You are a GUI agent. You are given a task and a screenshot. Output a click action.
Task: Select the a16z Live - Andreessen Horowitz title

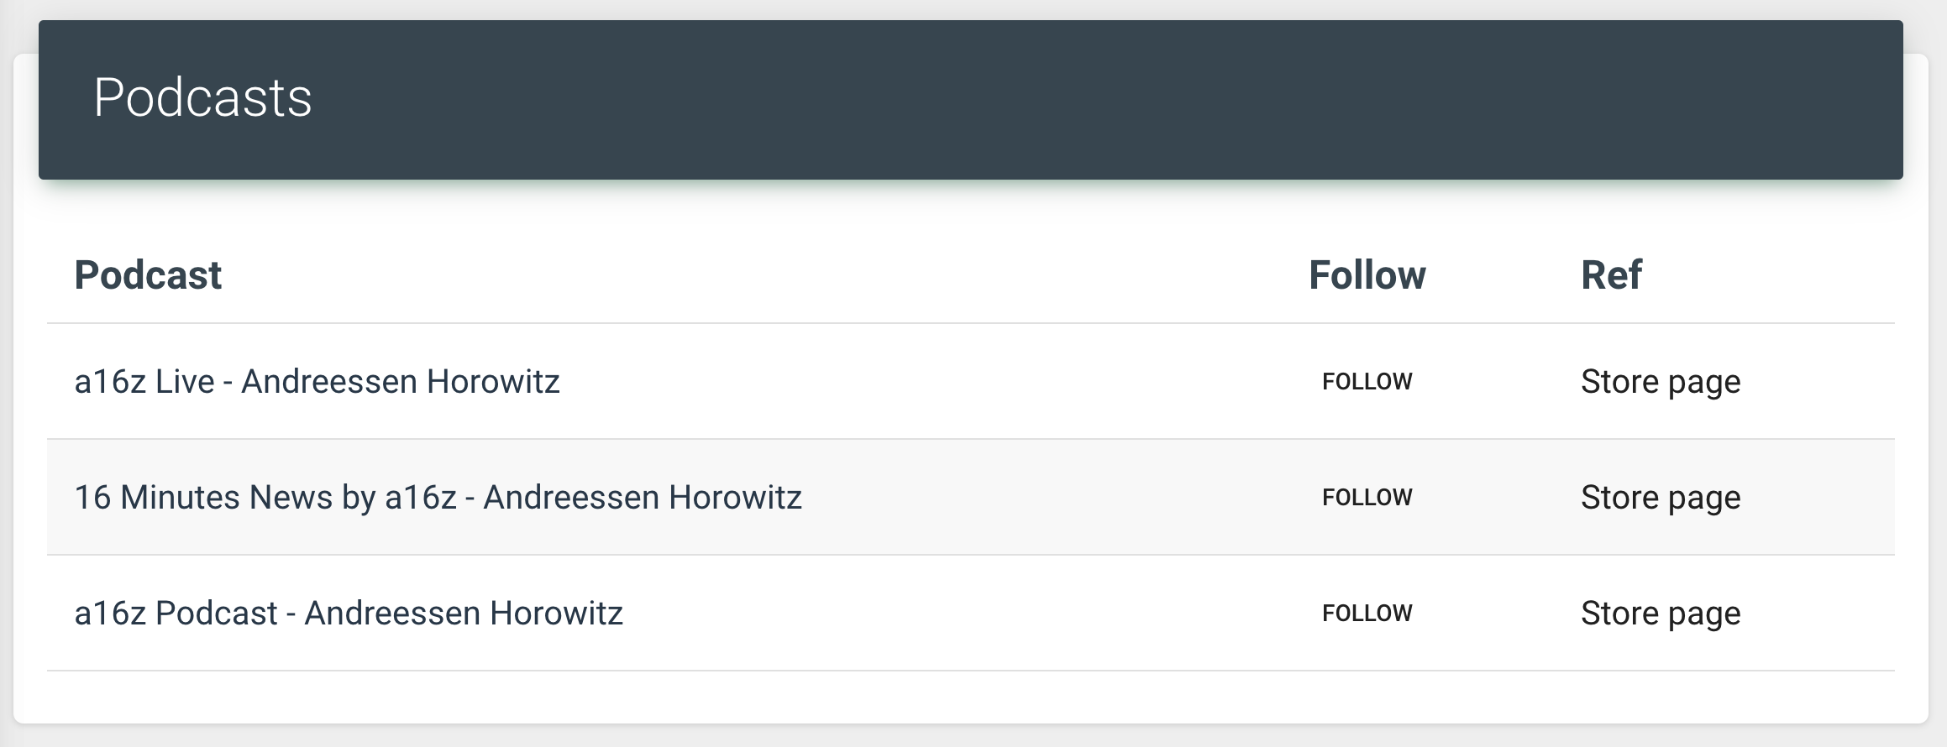317,382
